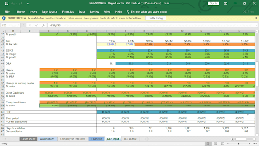Click the New sheet plus icon
This screenshot has width=259, height=146.
click(x=147, y=139)
